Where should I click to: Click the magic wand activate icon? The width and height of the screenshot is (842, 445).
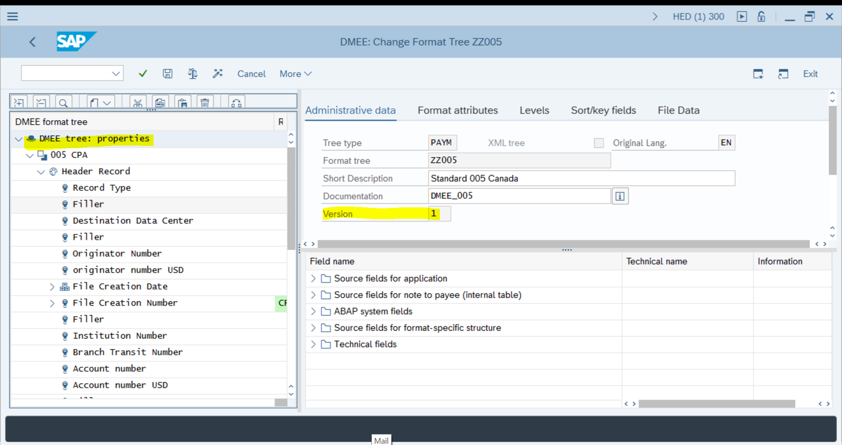pyautogui.click(x=218, y=74)
